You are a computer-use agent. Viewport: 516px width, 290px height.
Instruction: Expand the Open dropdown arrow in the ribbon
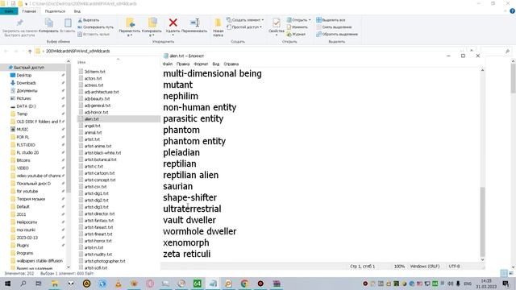click(x=310, y=20)
